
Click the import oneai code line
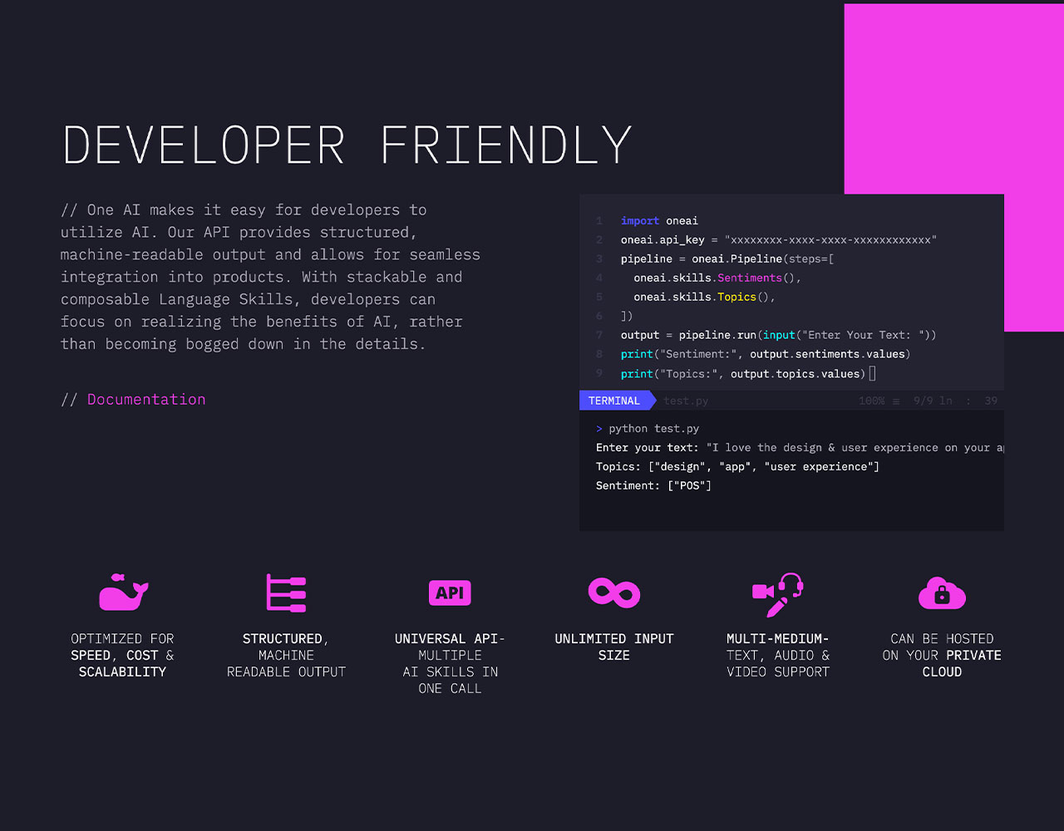(659, 221)
